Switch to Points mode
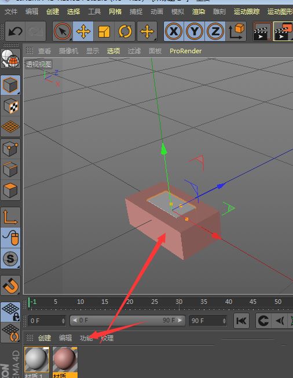This screenshot has height=378, width=293. pyautogui.click(x=10, y=149)
